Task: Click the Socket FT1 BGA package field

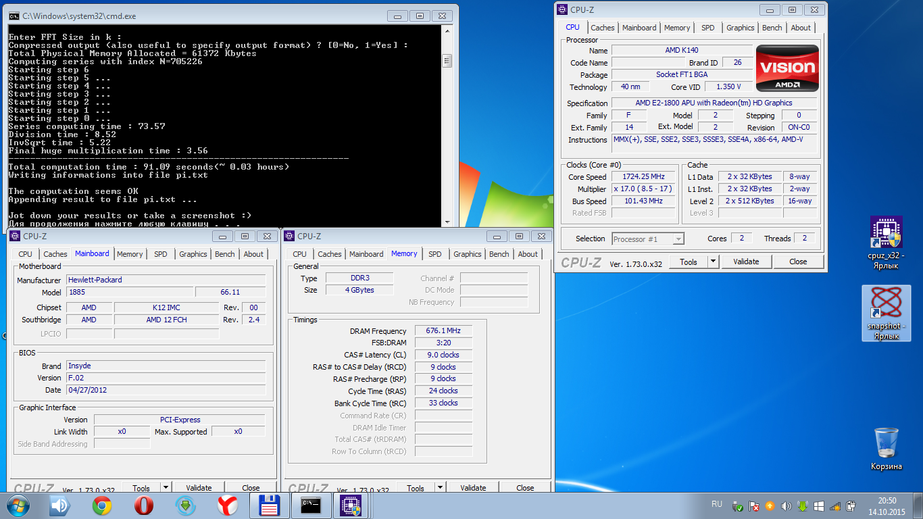Action: (x=682, y=75)
